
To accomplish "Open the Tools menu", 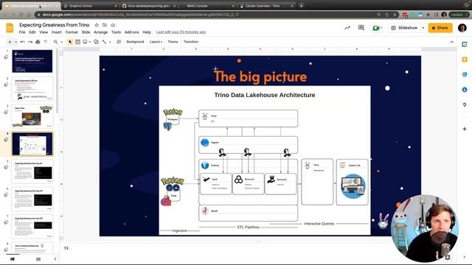I will click(x=116, y=32).
